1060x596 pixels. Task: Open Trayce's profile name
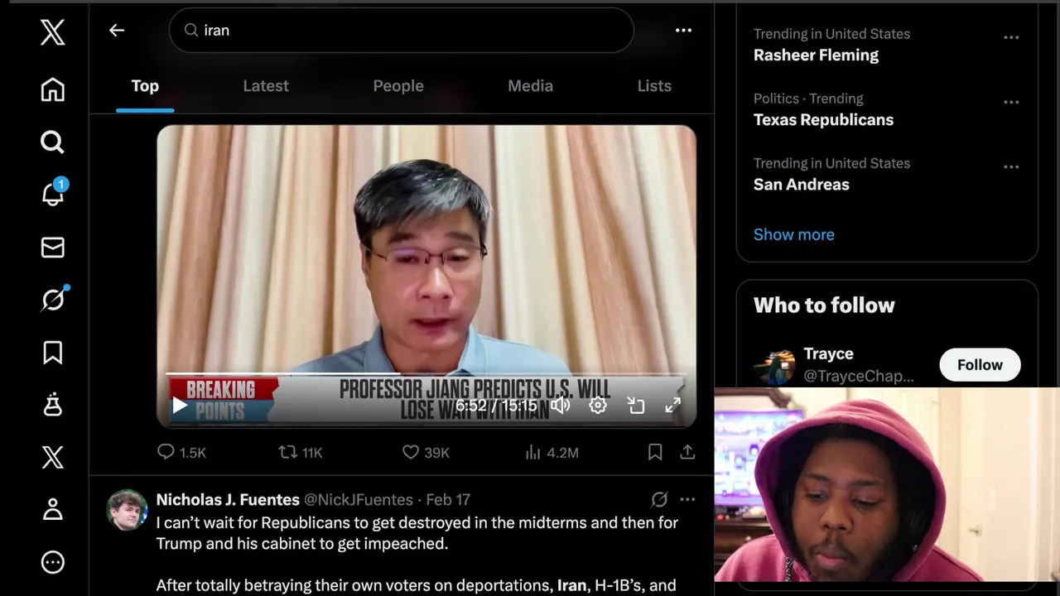pos(828,354)
